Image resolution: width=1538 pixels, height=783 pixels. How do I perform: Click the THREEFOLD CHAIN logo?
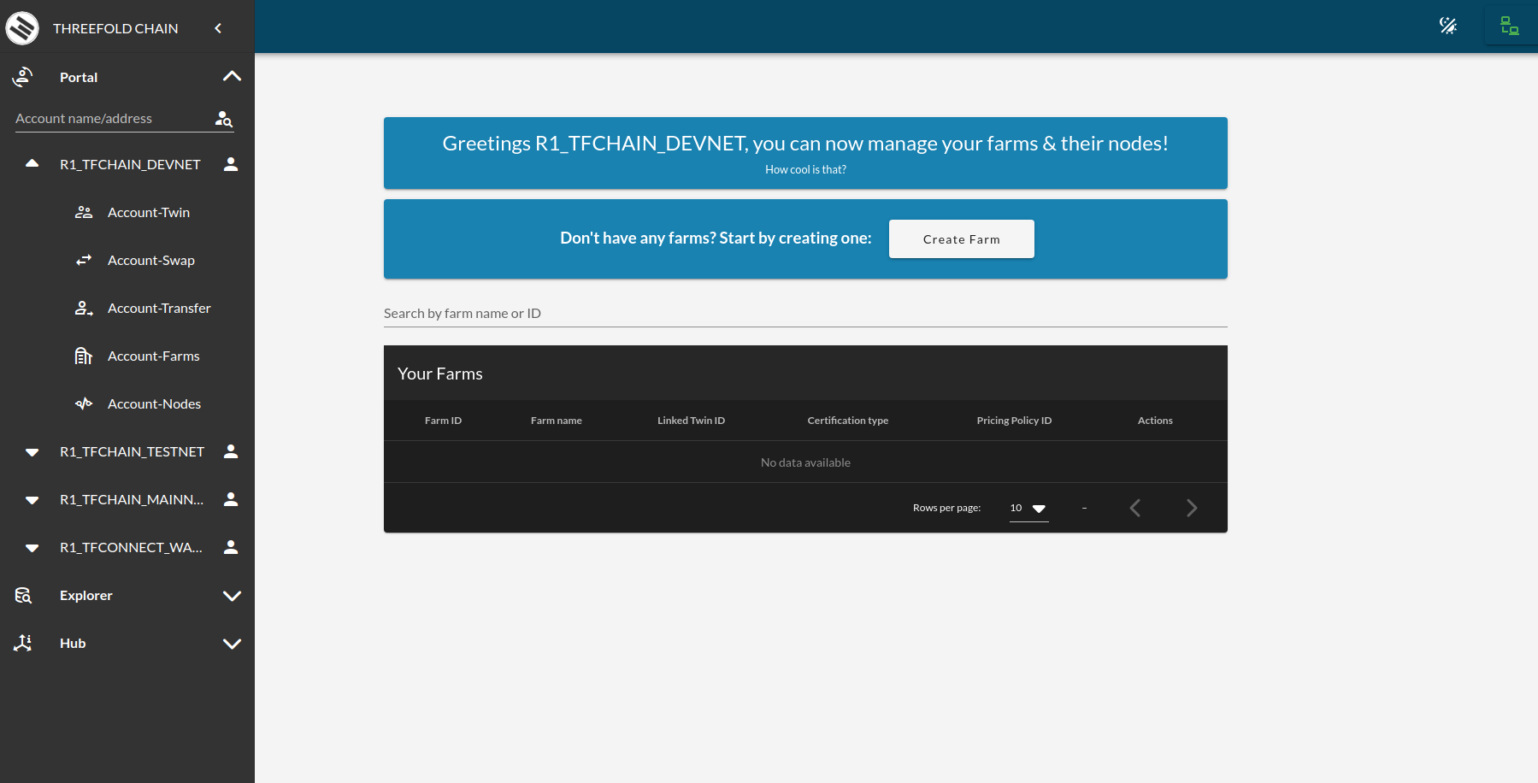pos(23,27)
